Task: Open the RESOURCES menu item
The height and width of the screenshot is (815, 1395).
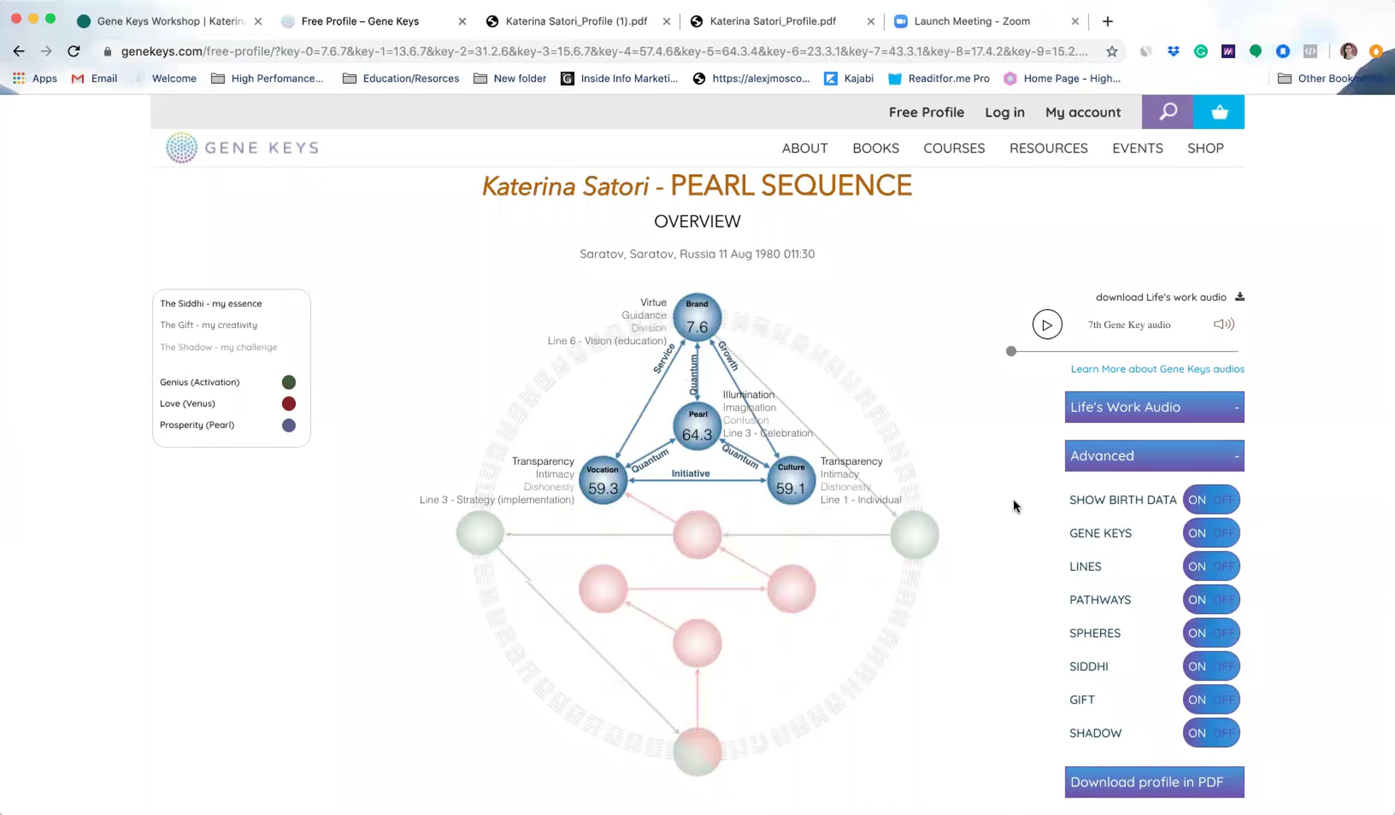Action: [x=1048, y=148]
